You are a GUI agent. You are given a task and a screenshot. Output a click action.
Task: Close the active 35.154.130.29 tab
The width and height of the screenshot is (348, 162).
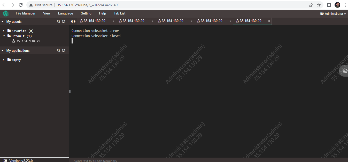269,21
